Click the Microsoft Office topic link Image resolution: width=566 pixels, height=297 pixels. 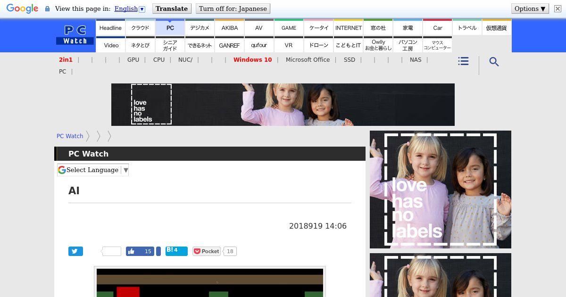click(x=308, y=60)
